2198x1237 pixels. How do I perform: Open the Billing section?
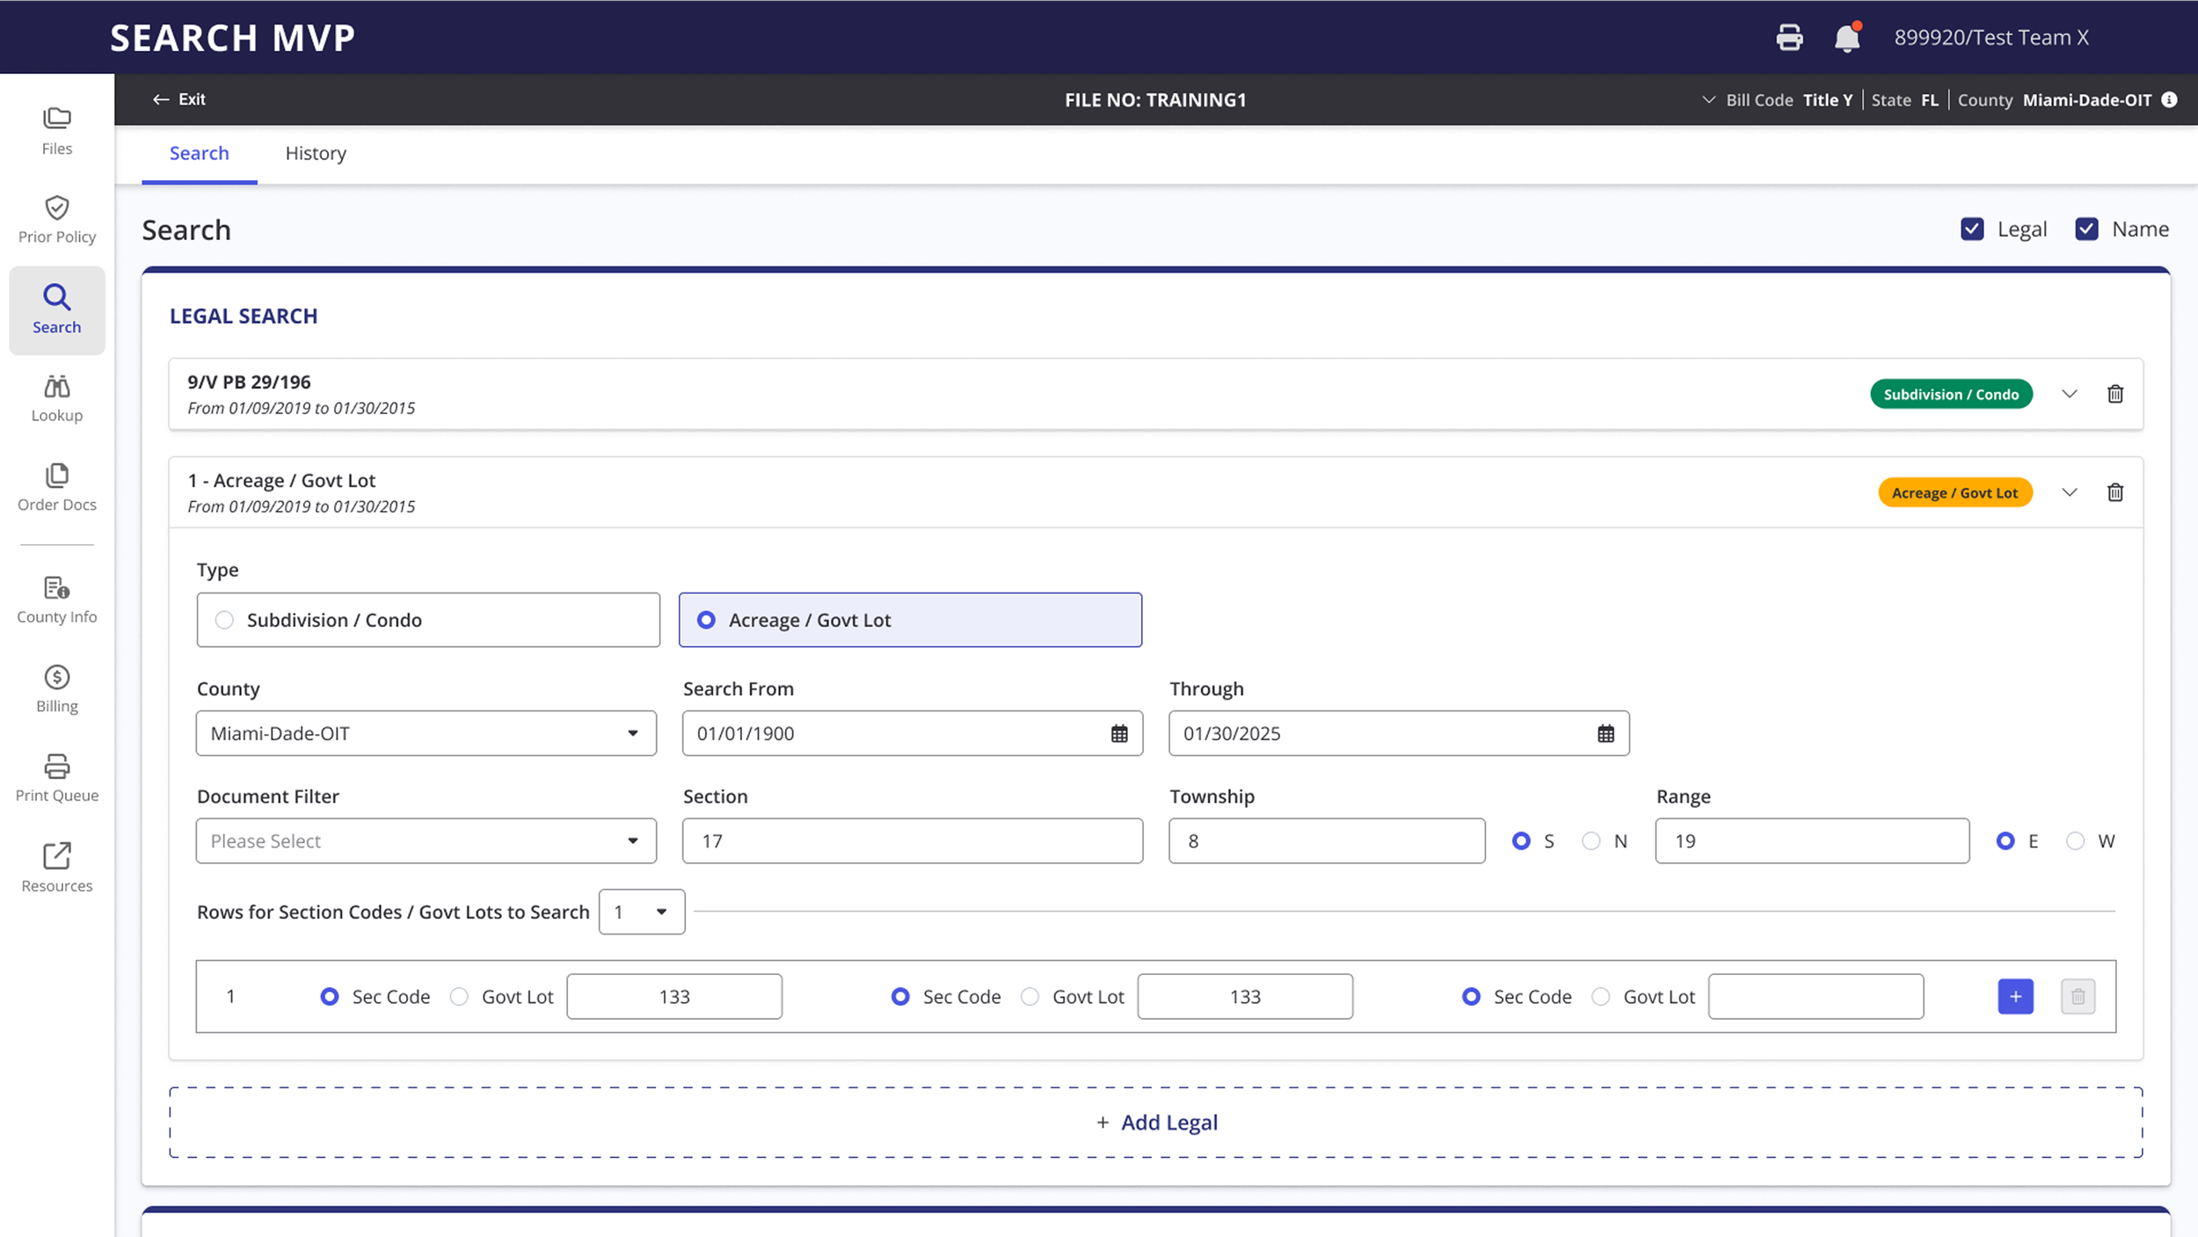tap(57, 689)
